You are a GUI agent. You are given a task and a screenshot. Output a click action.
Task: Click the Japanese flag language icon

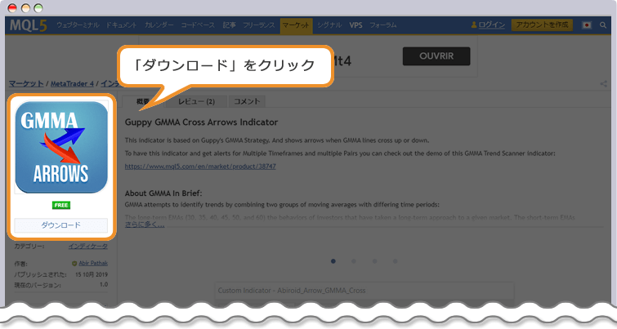[587, 25]
